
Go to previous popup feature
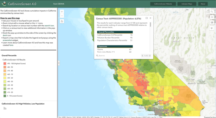[142, 56]
